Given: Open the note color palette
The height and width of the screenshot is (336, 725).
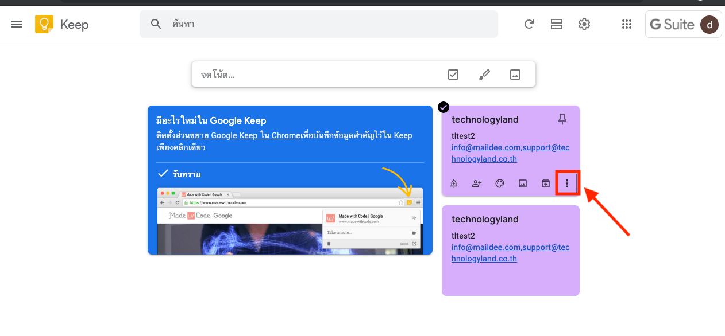Looking at the screenshot, I should [x=500, y=183].
